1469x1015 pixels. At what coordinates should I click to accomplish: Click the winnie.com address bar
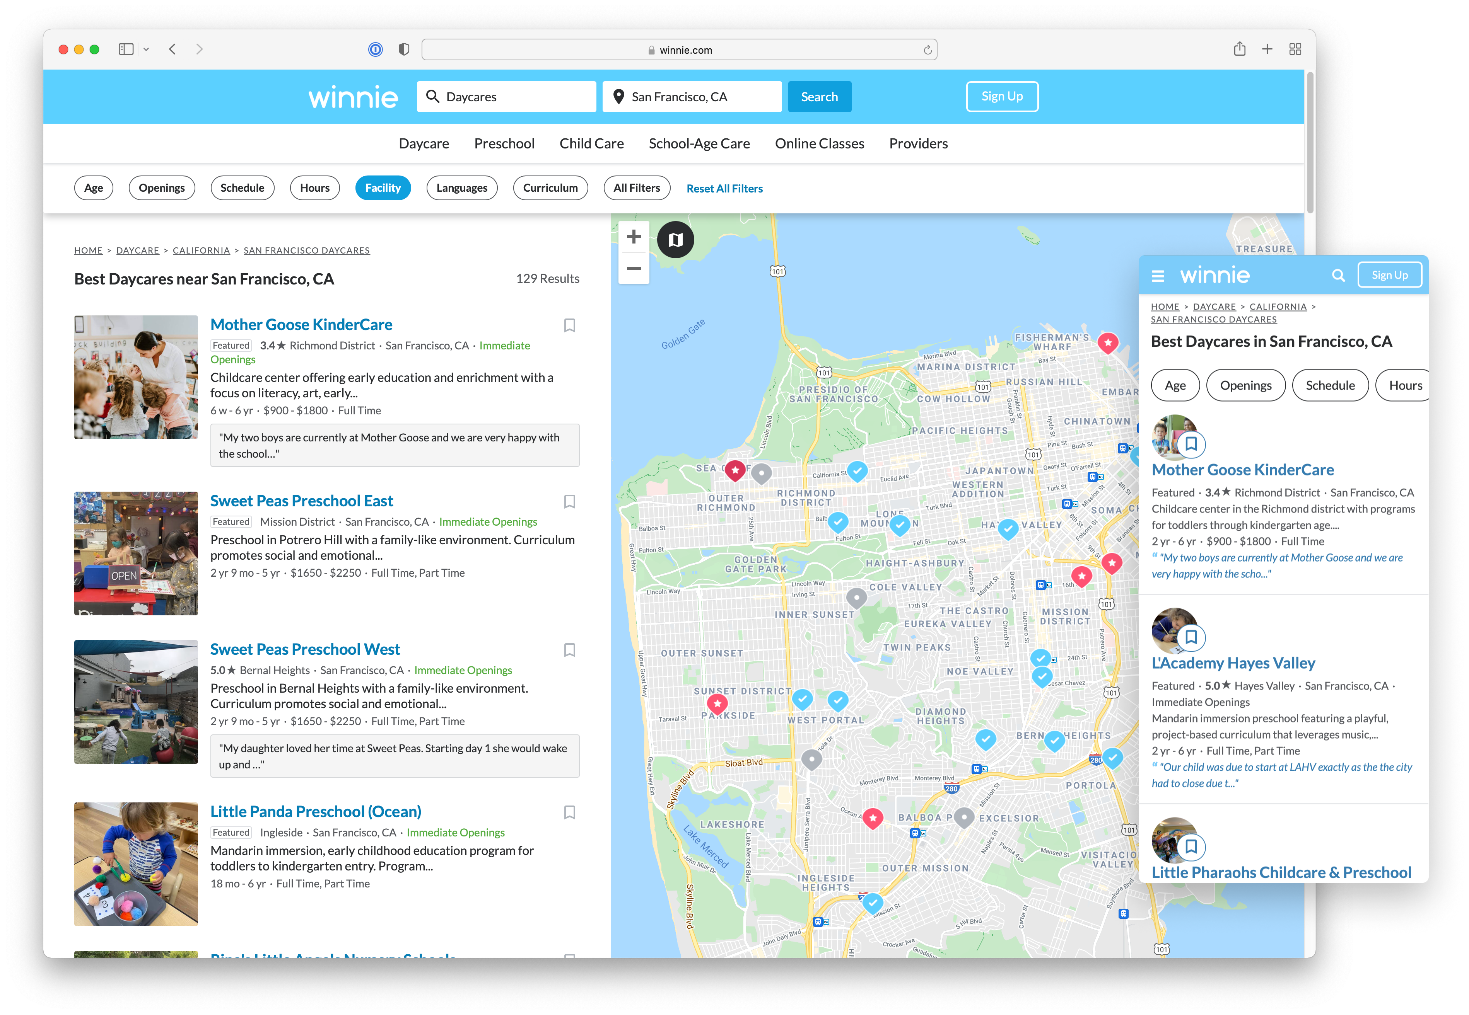[x=679, y=49]
